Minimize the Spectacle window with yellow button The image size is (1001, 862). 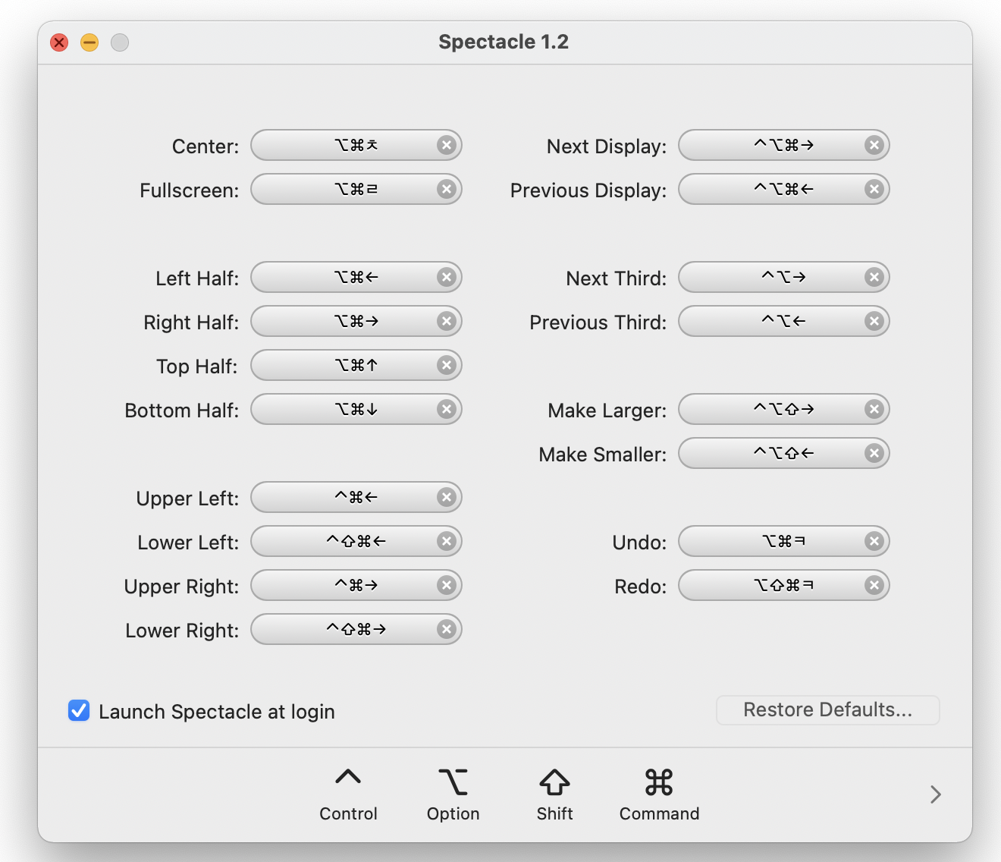click(89, 42)
